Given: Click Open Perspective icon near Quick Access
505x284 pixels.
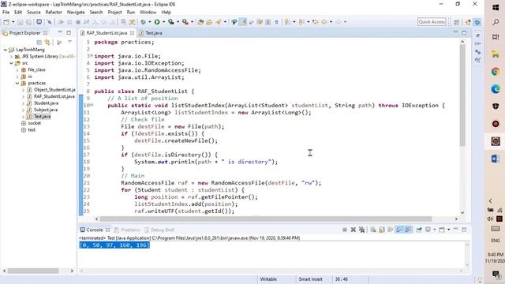Looking at the screenshot, I should click(456, 22).
